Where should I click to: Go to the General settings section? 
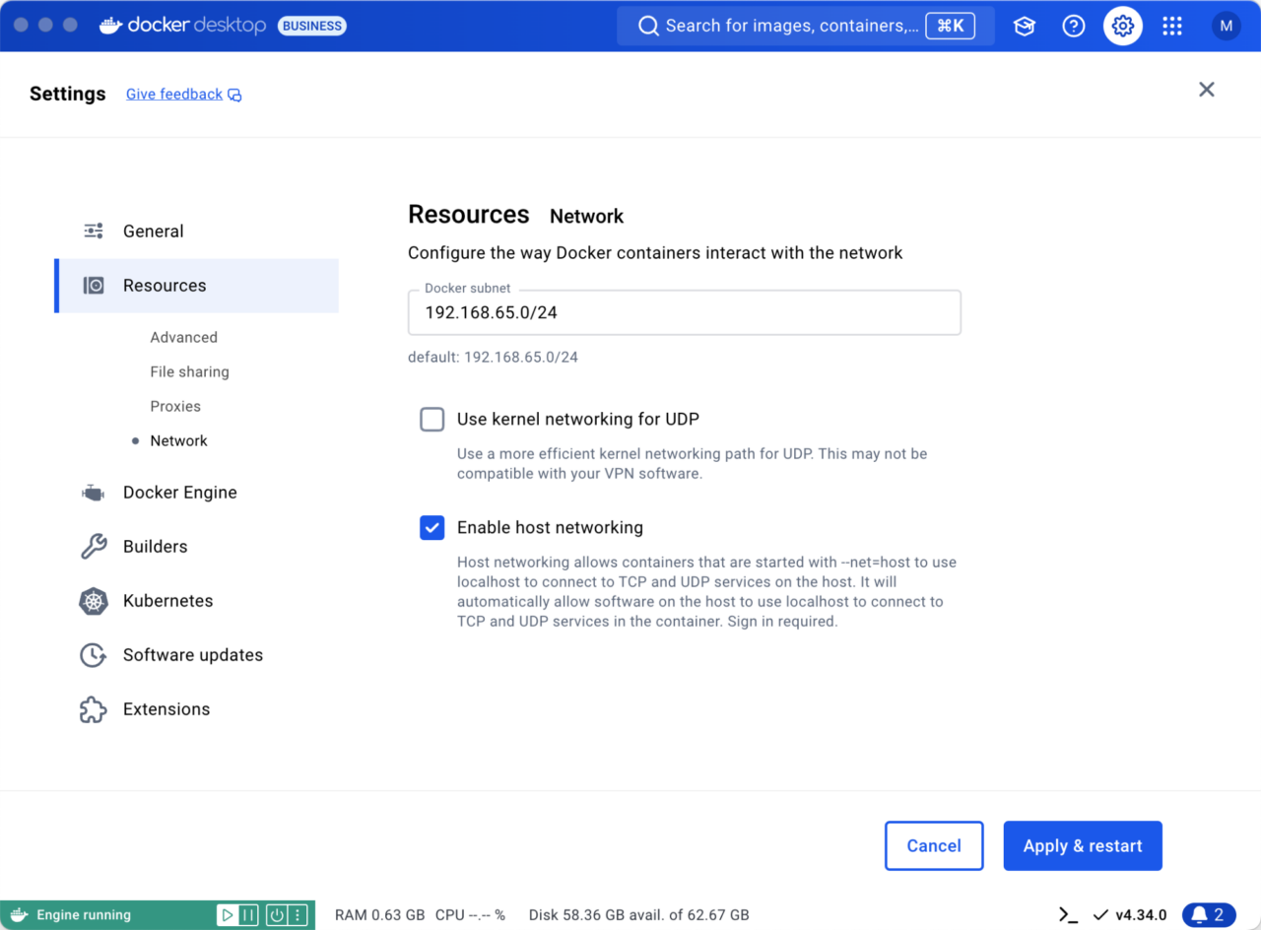pos(154,231)
